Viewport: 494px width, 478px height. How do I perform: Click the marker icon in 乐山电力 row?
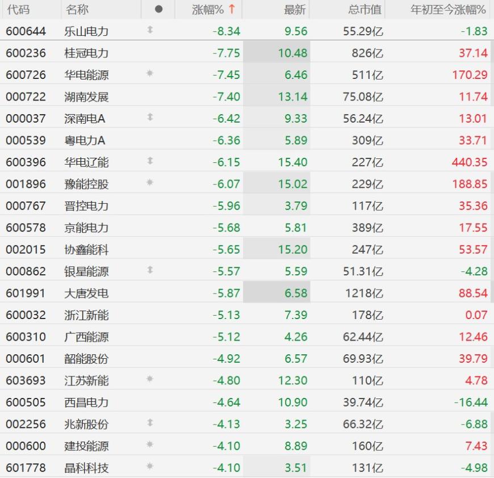pos(150,30)
